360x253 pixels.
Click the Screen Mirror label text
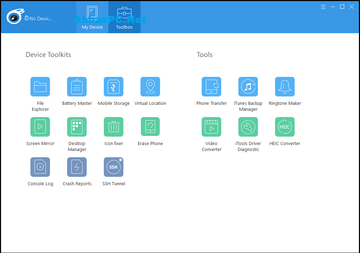pyautogui.click(x=40, y=144)
